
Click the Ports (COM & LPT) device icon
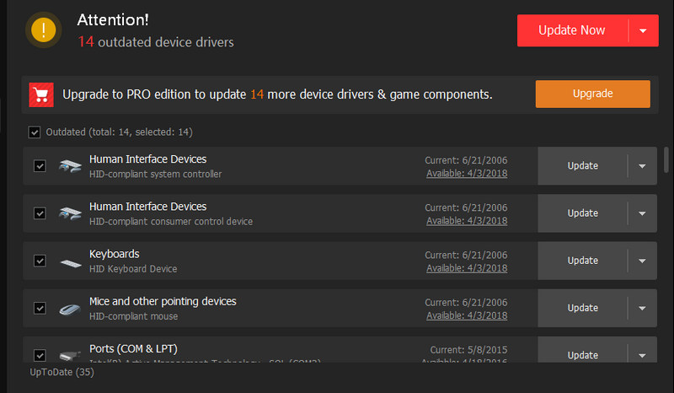click(x=69, y=355)
